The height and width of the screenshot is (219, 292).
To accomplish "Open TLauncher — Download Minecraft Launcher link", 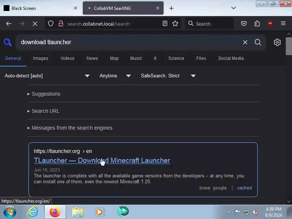I will pyautogui.click(x=102, y=160).
